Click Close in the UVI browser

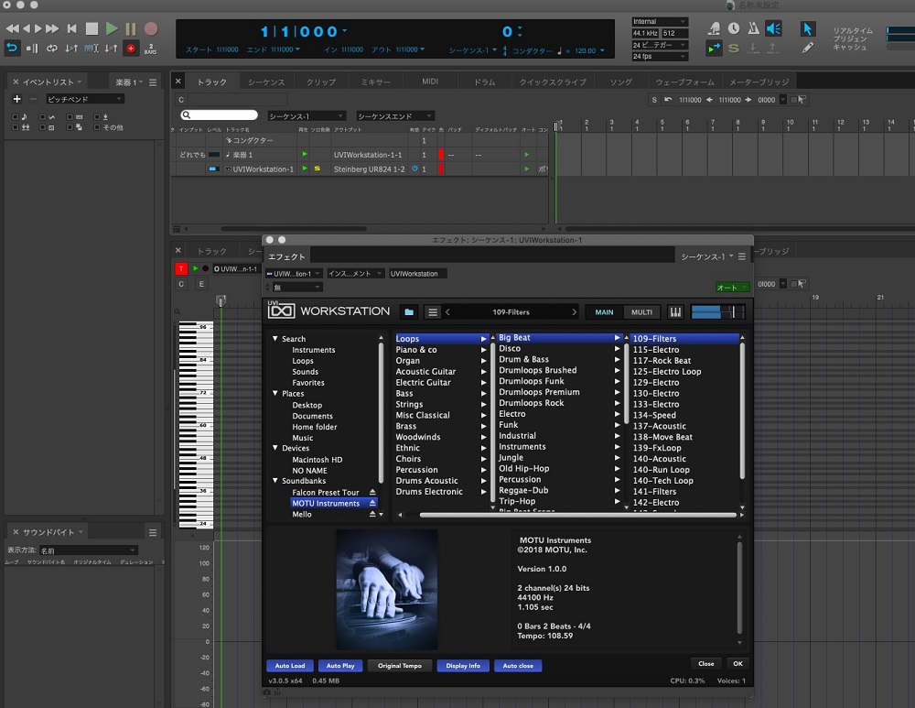[705, 664]
